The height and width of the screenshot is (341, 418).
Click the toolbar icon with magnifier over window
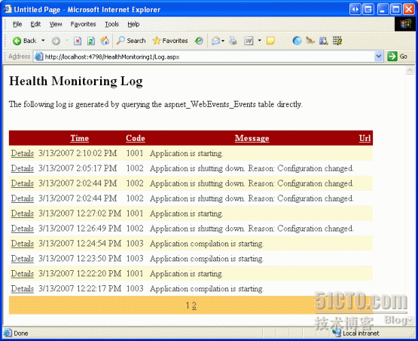point(324,41)
